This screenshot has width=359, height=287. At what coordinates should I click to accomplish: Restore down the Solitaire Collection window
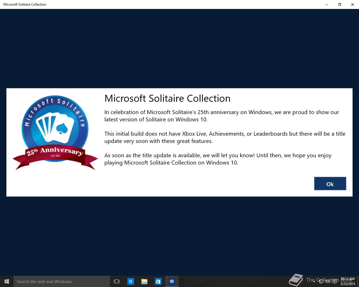(340, 4)
